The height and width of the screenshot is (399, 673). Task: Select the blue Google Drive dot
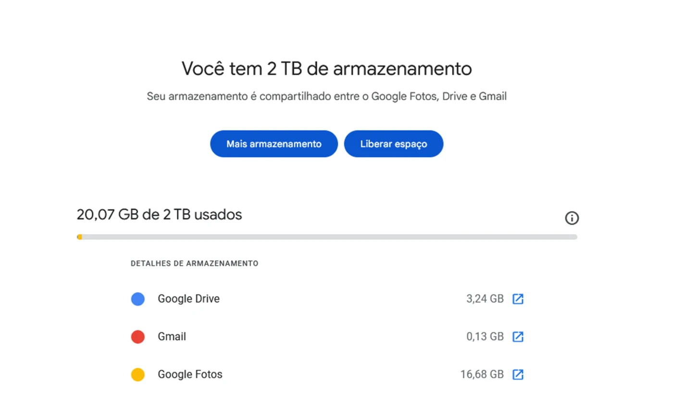138,299
